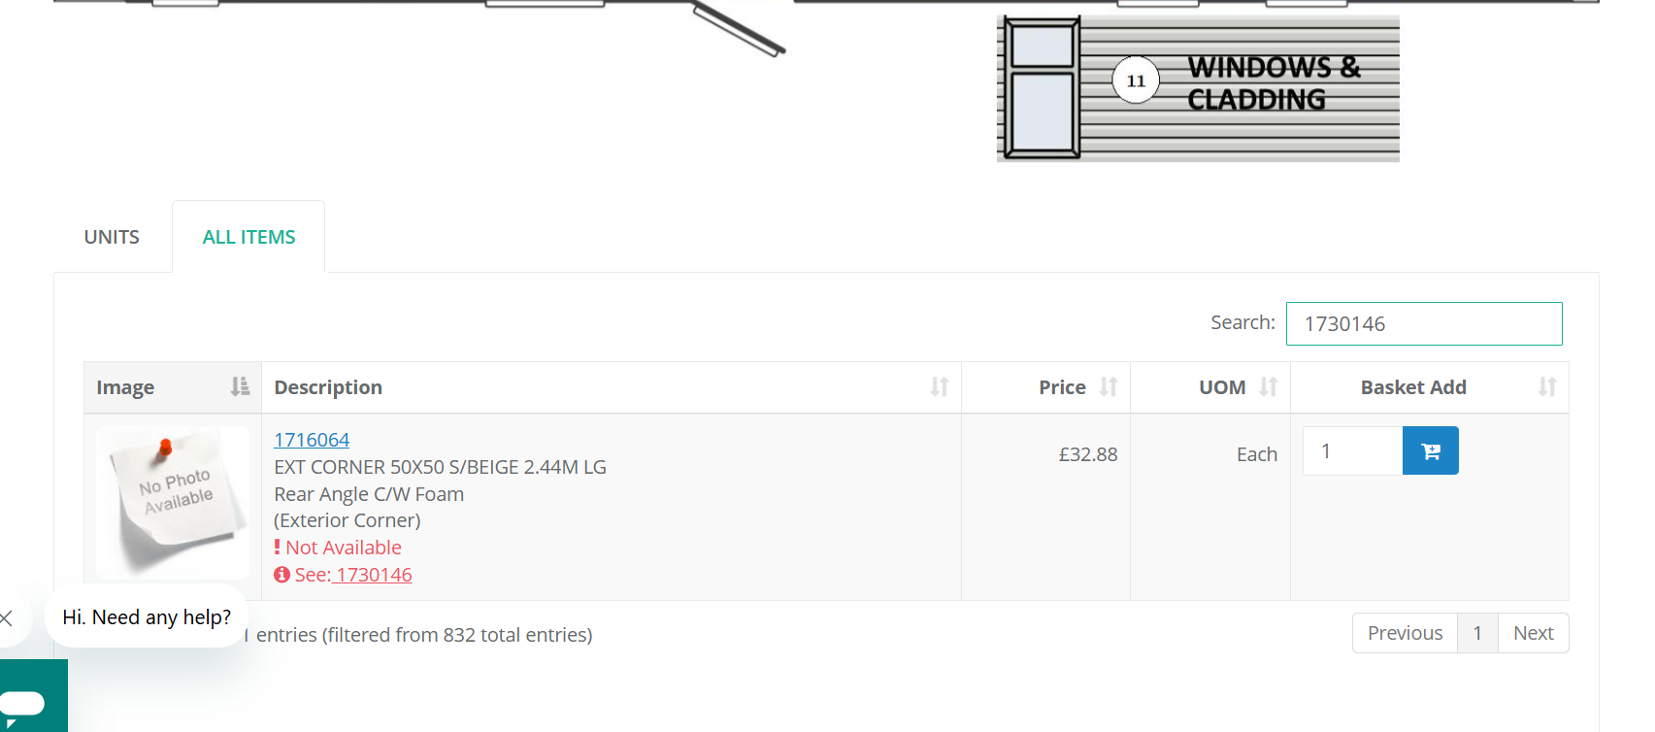
Task: Click the number 11 circle marker
Action: click(x=1136, y=81)
